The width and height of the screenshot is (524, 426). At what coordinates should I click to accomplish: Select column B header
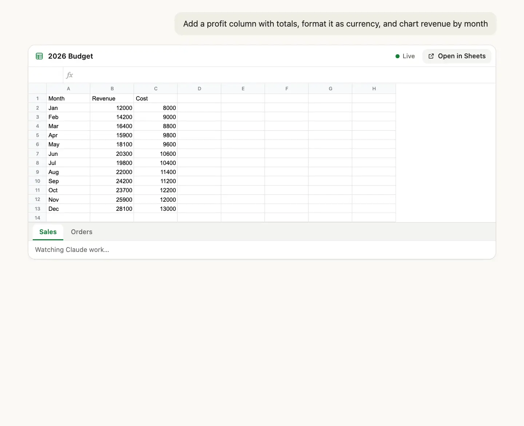112,88
